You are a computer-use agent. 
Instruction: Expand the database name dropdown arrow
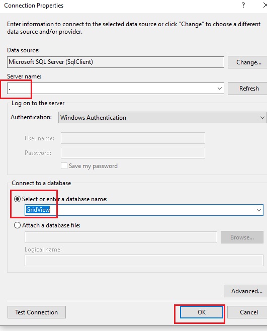pos(259,210)
